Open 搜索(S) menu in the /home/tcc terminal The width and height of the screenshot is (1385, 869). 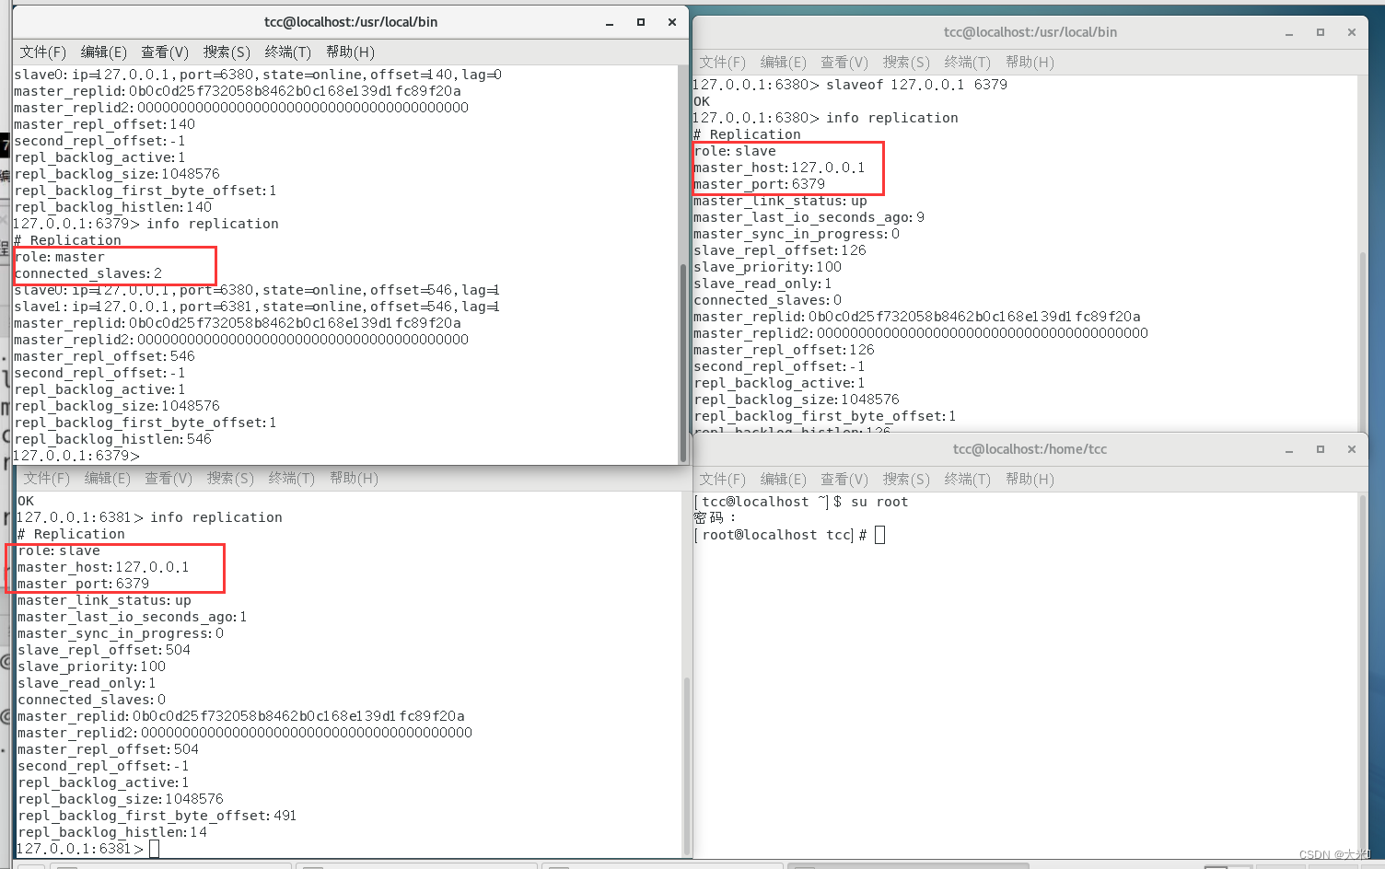coord(906,479)
